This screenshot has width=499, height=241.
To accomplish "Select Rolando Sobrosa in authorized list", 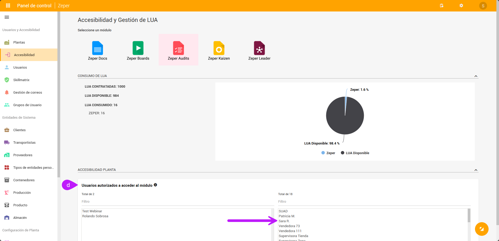I will click(95, 216).
